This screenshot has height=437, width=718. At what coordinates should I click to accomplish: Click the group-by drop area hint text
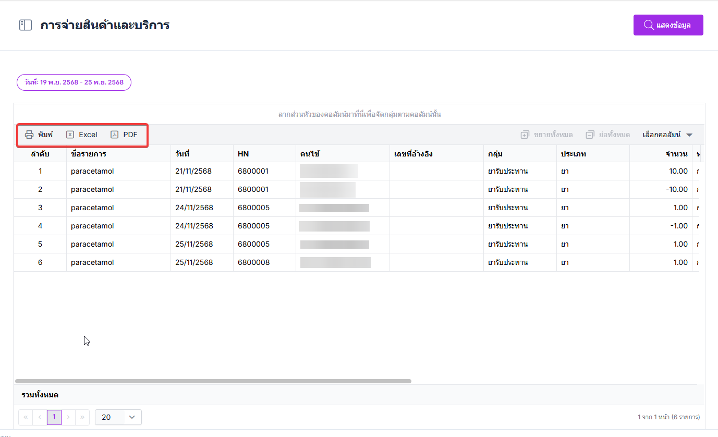point(360,114)
